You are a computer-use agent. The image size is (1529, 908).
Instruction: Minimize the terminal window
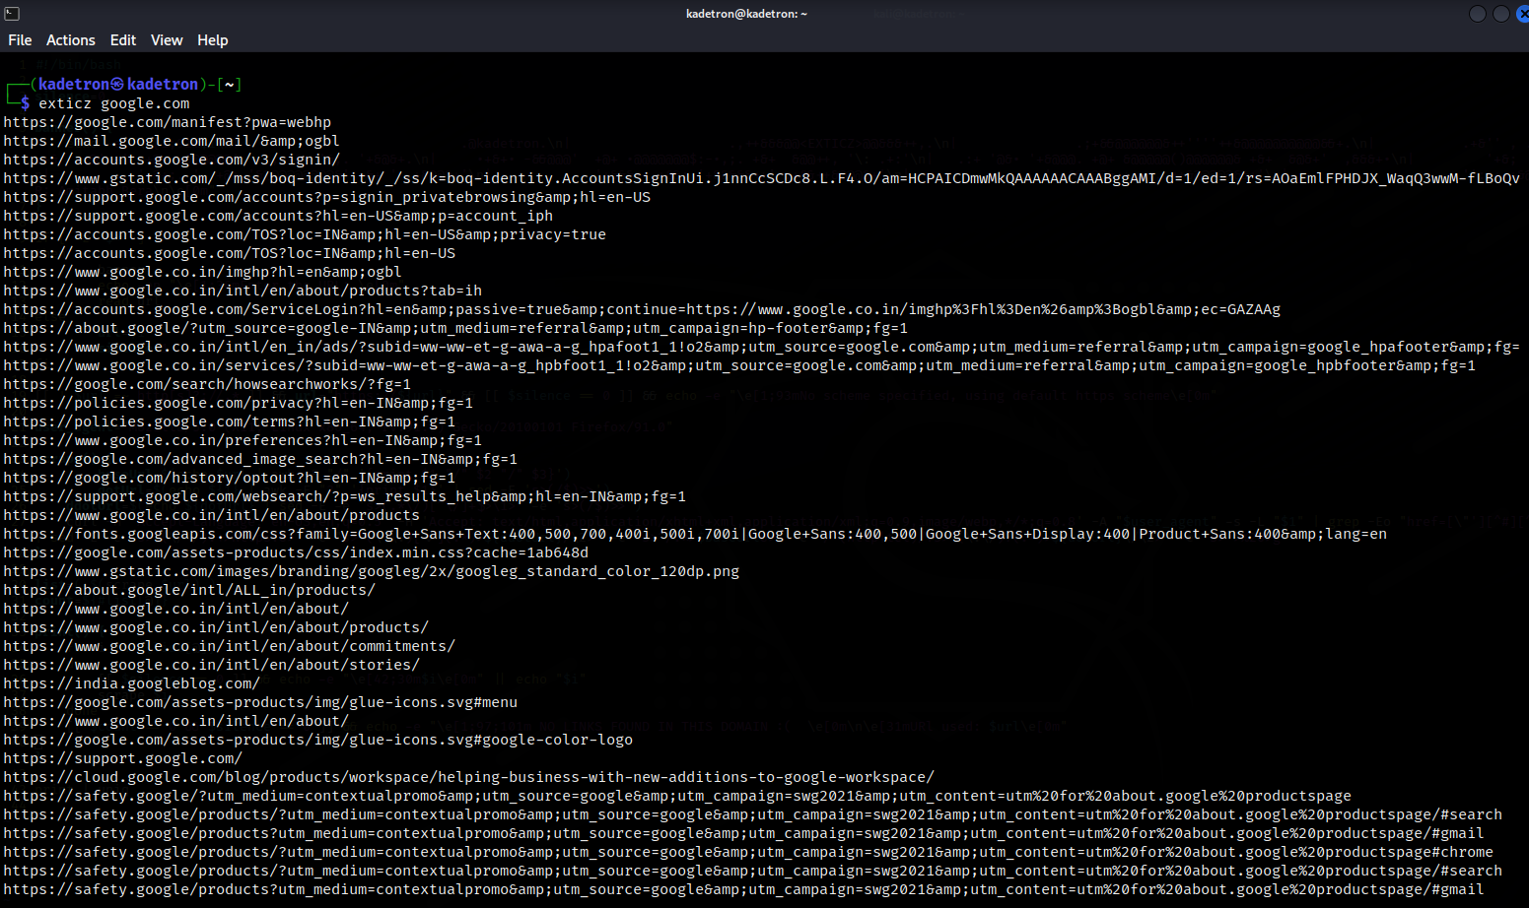click(x=1477, y=14)
